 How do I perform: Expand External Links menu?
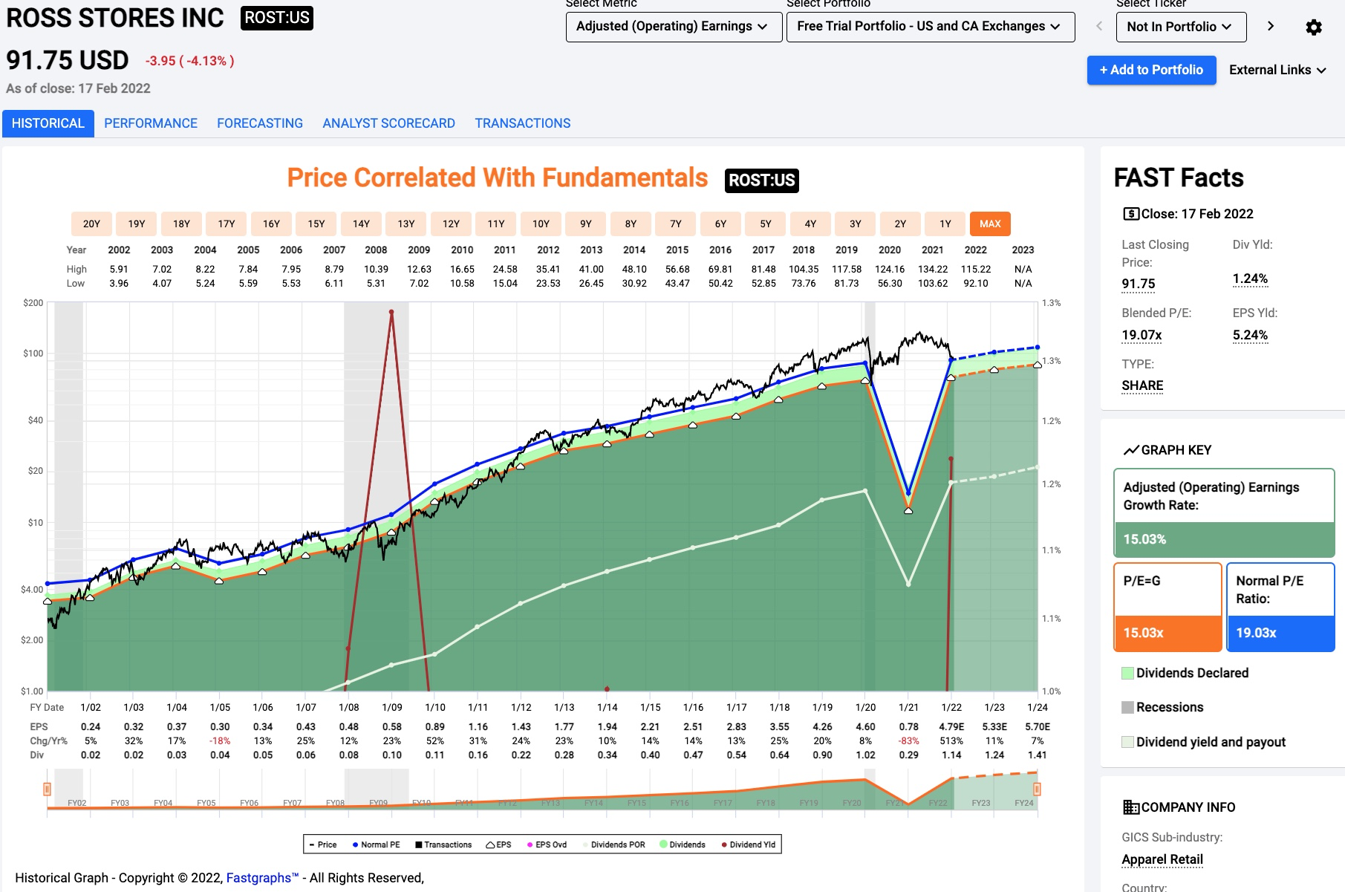tap(1277, 70)
